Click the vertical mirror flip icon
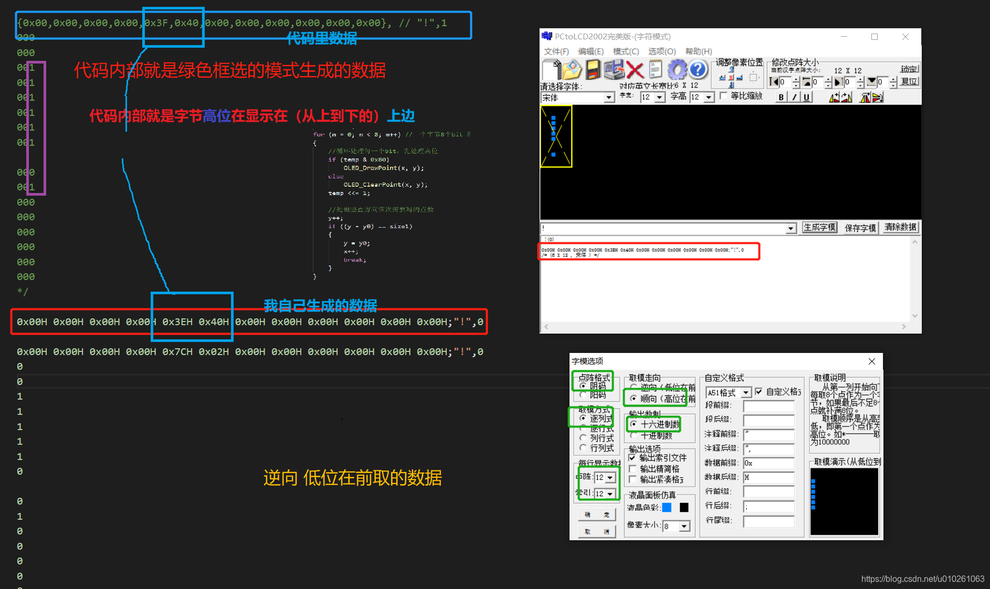Screen dimensions: 990x589 pos(877,97)
